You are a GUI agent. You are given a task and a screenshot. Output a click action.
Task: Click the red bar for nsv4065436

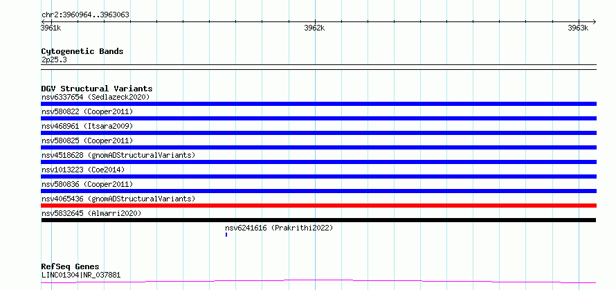coord(318,206)
